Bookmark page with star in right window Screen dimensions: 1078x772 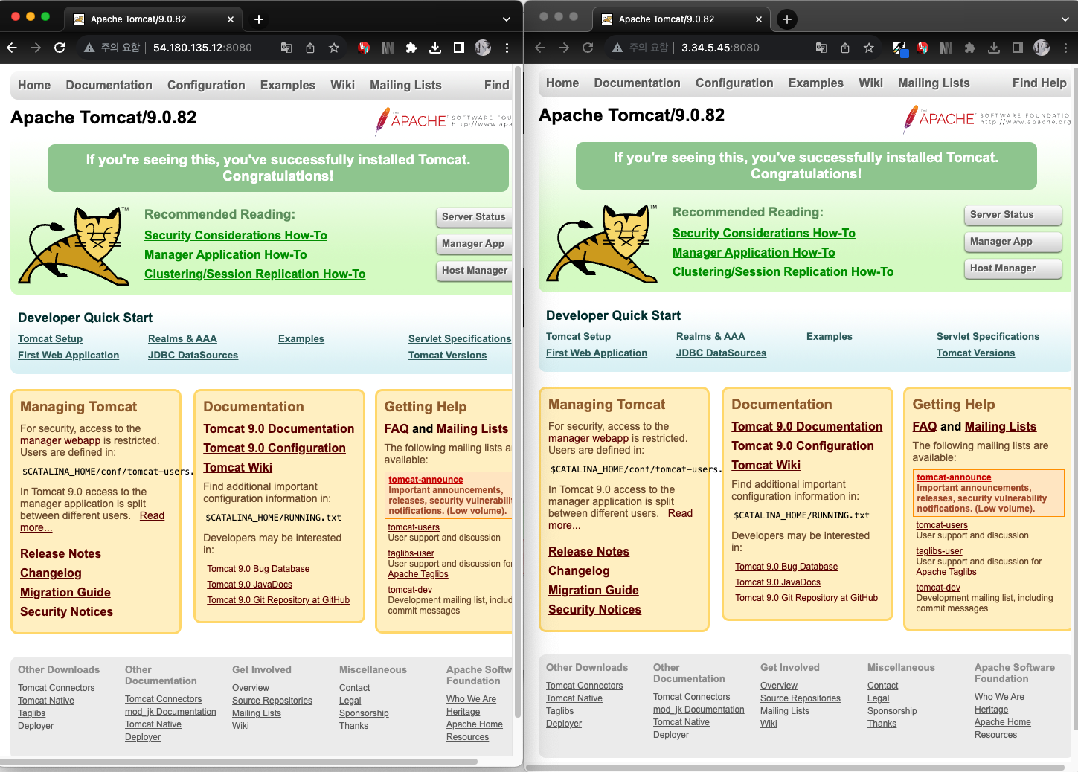pyautogui.click(x=869, y=48)
